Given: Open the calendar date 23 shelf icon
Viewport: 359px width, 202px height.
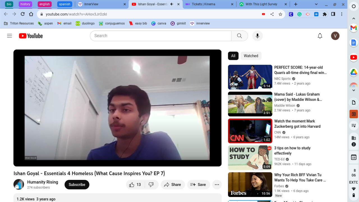Looking at the screenshot, I should [353, 157].
